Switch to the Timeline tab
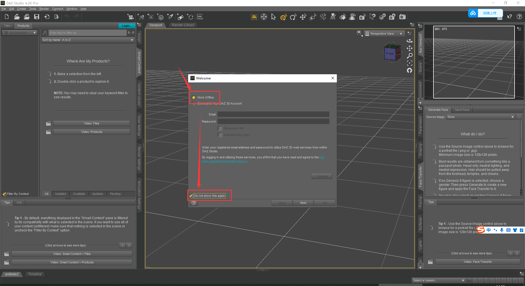The image size is (525, 286). [35, 274]
